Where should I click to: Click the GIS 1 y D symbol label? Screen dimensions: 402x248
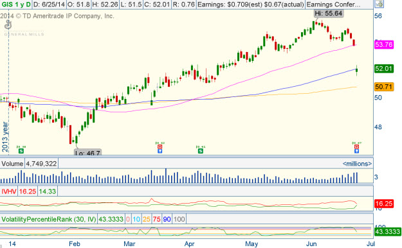tap(16, 4)
